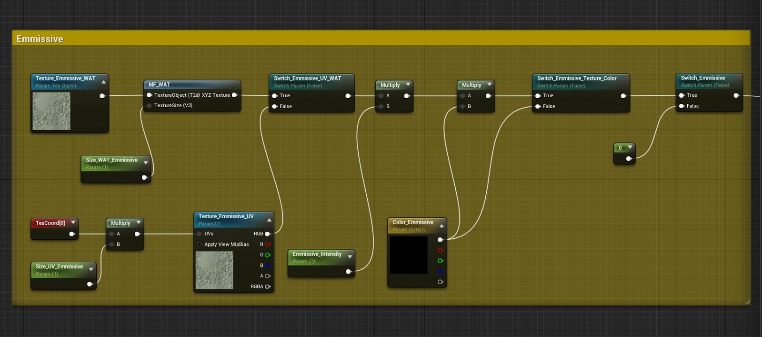Click the blue output pin of Color_Emmissive
This screenshot has width=762, height=337.
point(441,271)
